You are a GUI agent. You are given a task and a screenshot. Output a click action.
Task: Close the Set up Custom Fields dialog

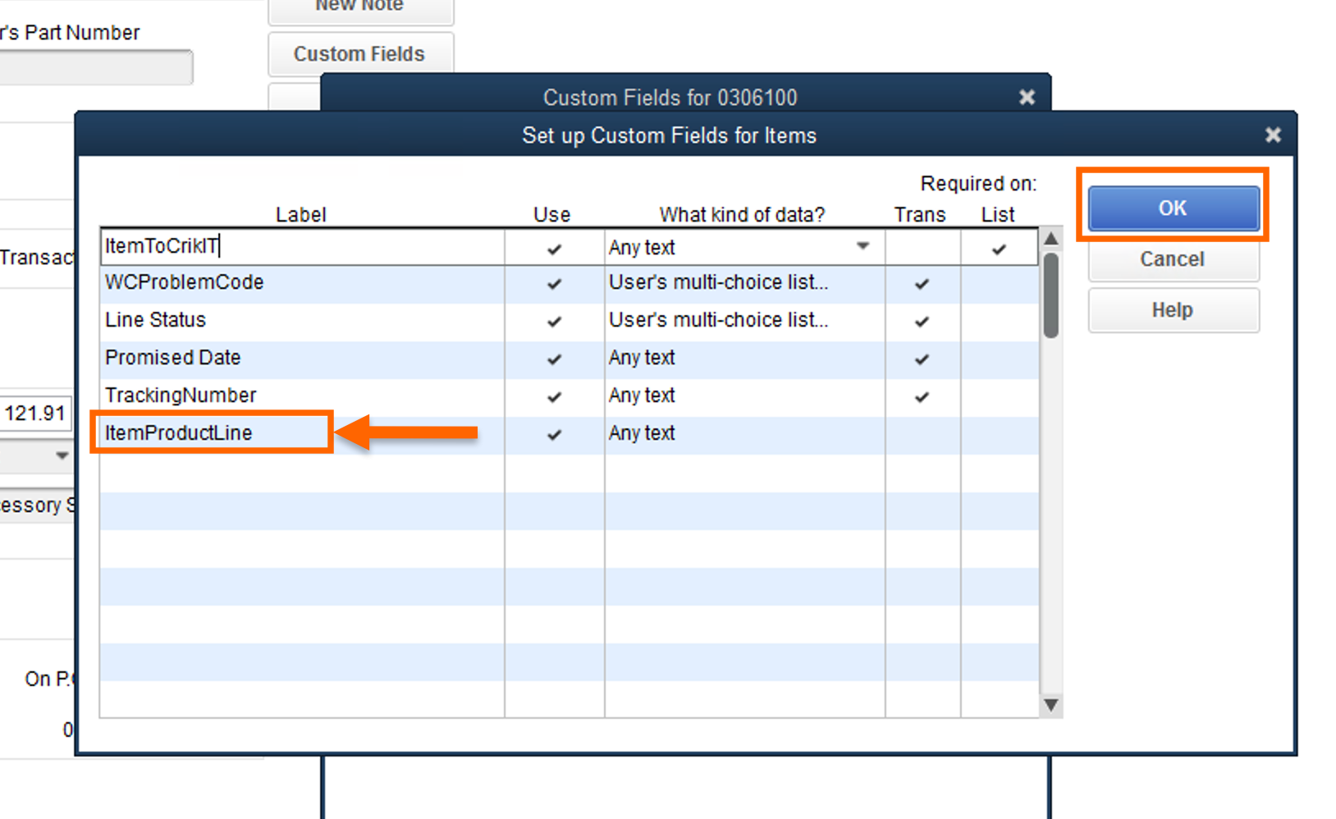[x=1273, y=135]
